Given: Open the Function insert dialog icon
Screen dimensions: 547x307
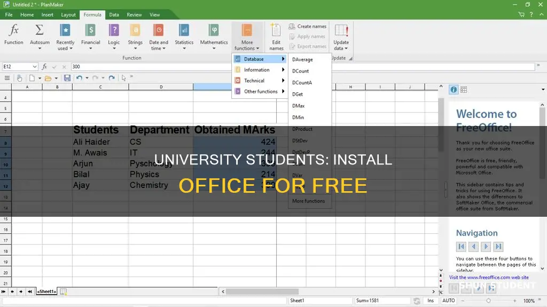Looking at the screenshot, I should pos(13,30).
